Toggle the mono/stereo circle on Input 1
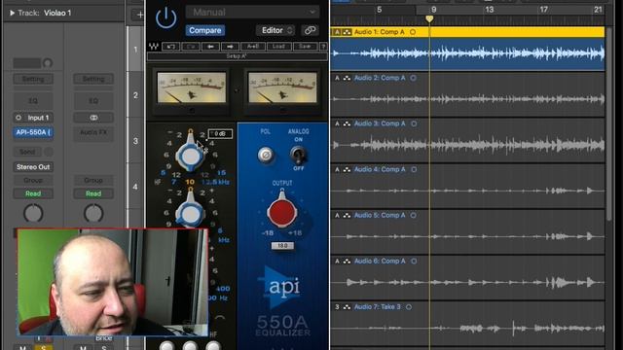This screenshot has height=350, width=623. pyautogui.click(x=18, y=118)
